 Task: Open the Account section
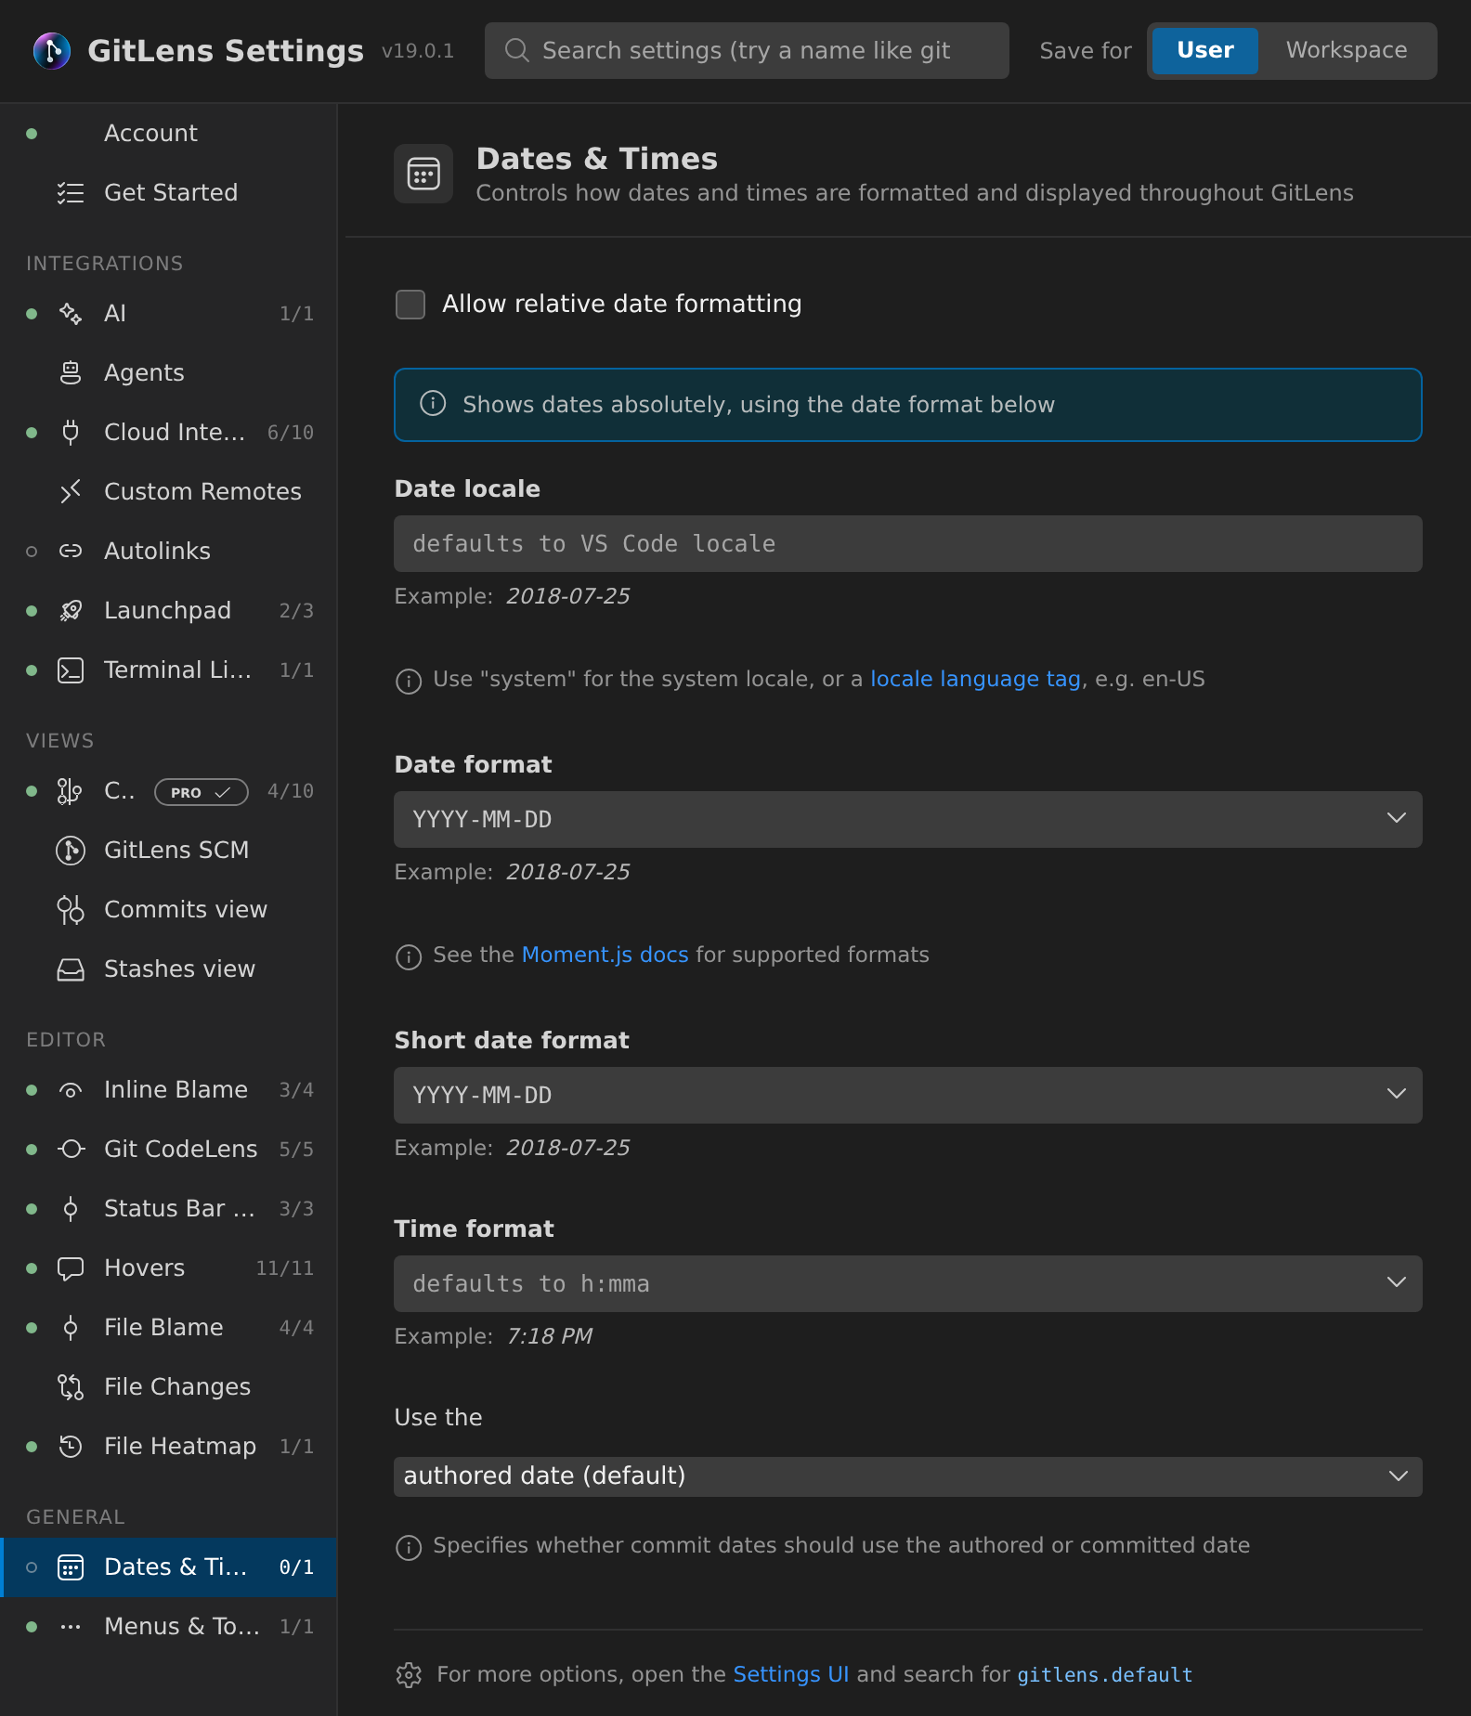click(168, 133)
